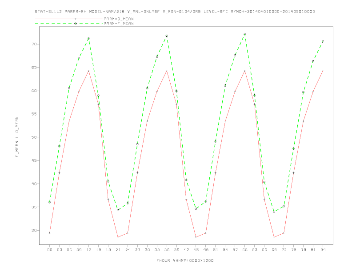
Task: Click the y-axis tick label 55
Action: pyautogui.click(x=34, y=114)
